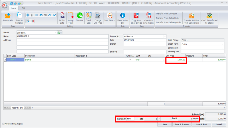The image size is (228, 128).
Task: Choose Transfer From Sales Order
Action: pyautogui.click(x=168, y=18)
